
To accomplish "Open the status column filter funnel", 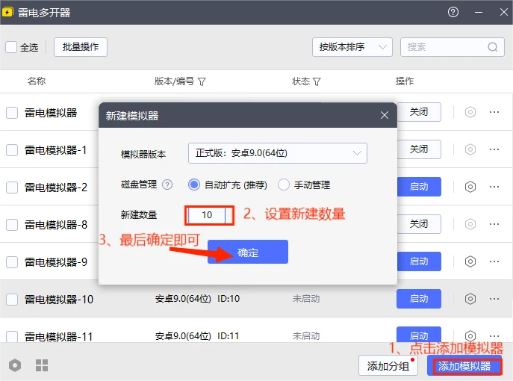I will pyautogui.click(x=317, y=81).
